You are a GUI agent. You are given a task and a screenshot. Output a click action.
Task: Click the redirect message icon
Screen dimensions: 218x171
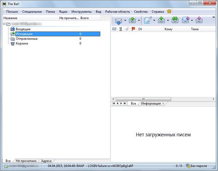tap(199, 20)
